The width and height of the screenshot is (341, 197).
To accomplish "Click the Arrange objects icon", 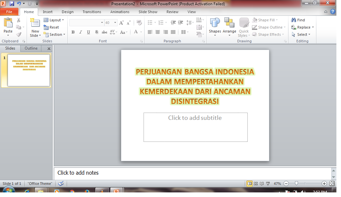I will 229,24.
